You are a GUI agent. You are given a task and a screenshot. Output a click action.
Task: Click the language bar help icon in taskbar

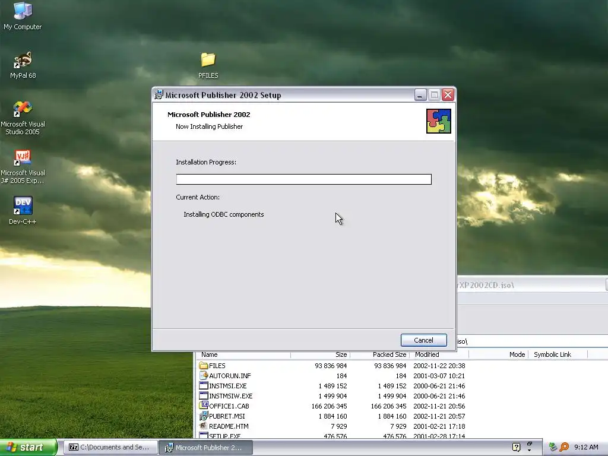tap(516, 448)
